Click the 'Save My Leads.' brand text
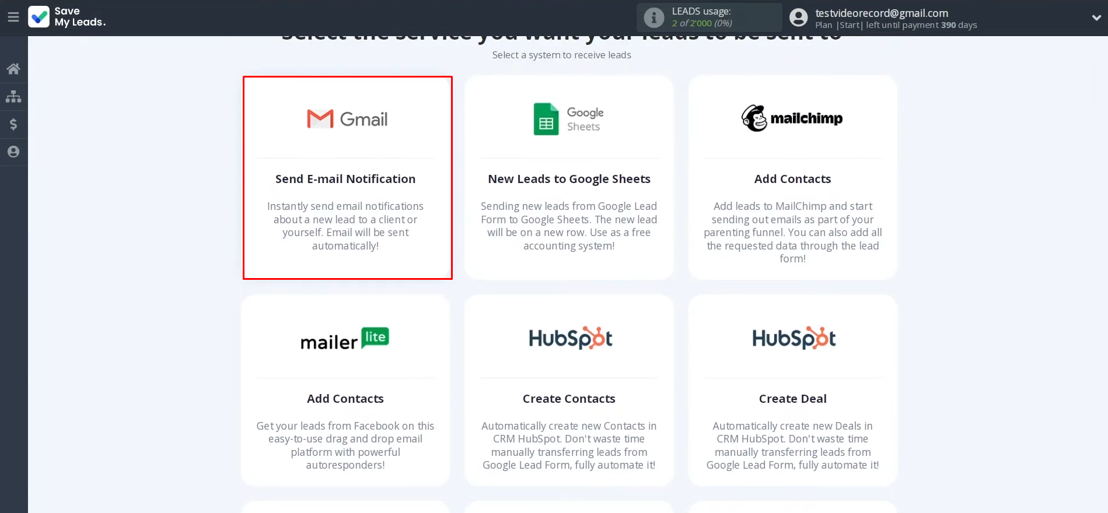Image resolution: width=1108 pixels, height=513 pixels. (80, 17)
